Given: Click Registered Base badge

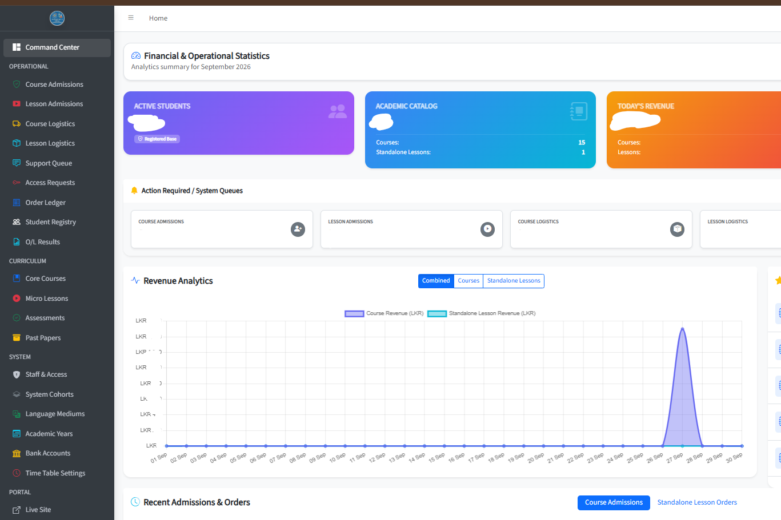Looking at the screenshot, I should [157, 139].
